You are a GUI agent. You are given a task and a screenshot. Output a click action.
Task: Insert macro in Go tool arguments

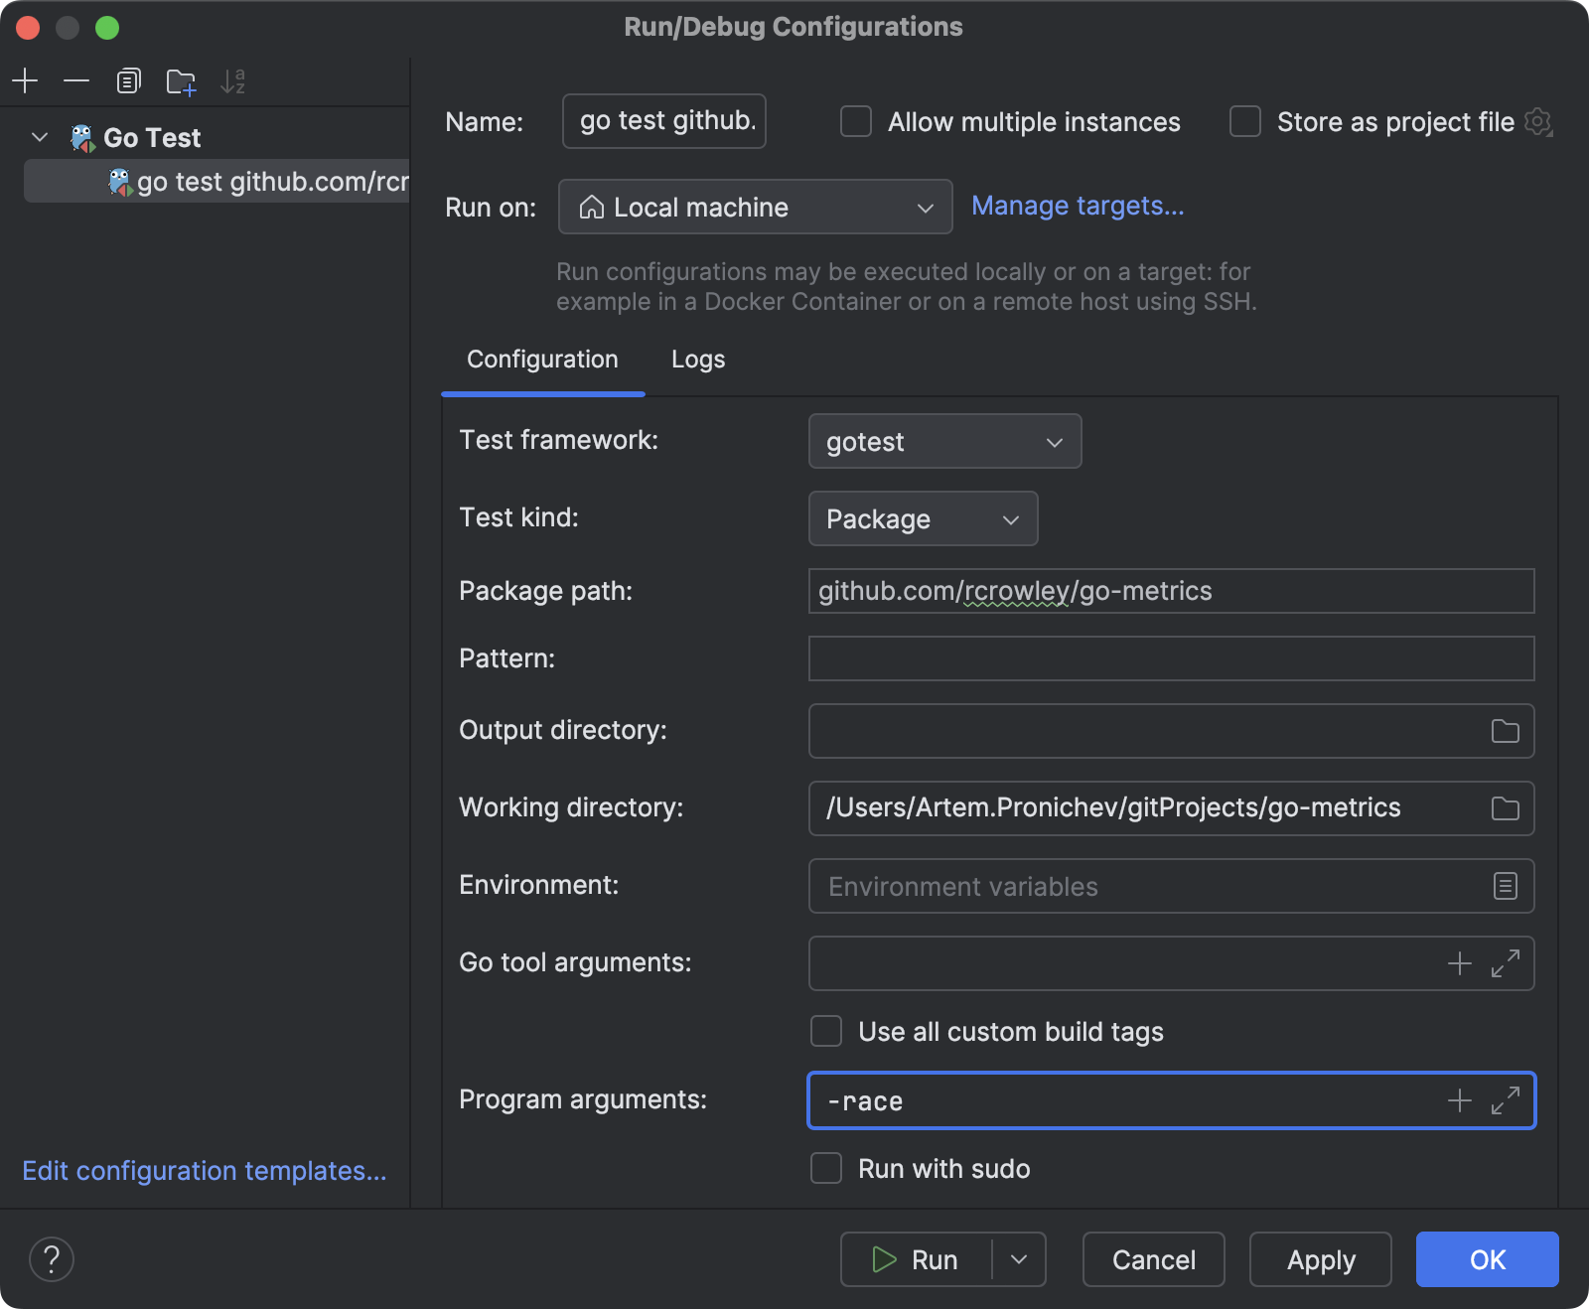point(1459,963)
